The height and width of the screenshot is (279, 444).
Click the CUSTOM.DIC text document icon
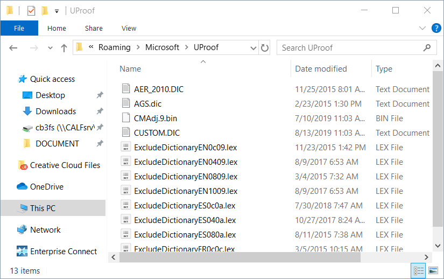coord(126,132)
